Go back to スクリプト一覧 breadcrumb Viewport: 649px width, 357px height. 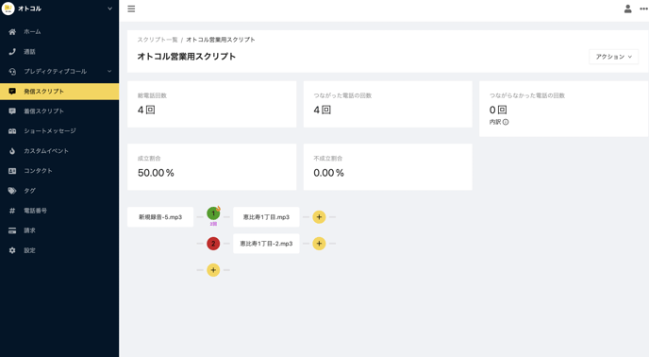coord(158,40)
